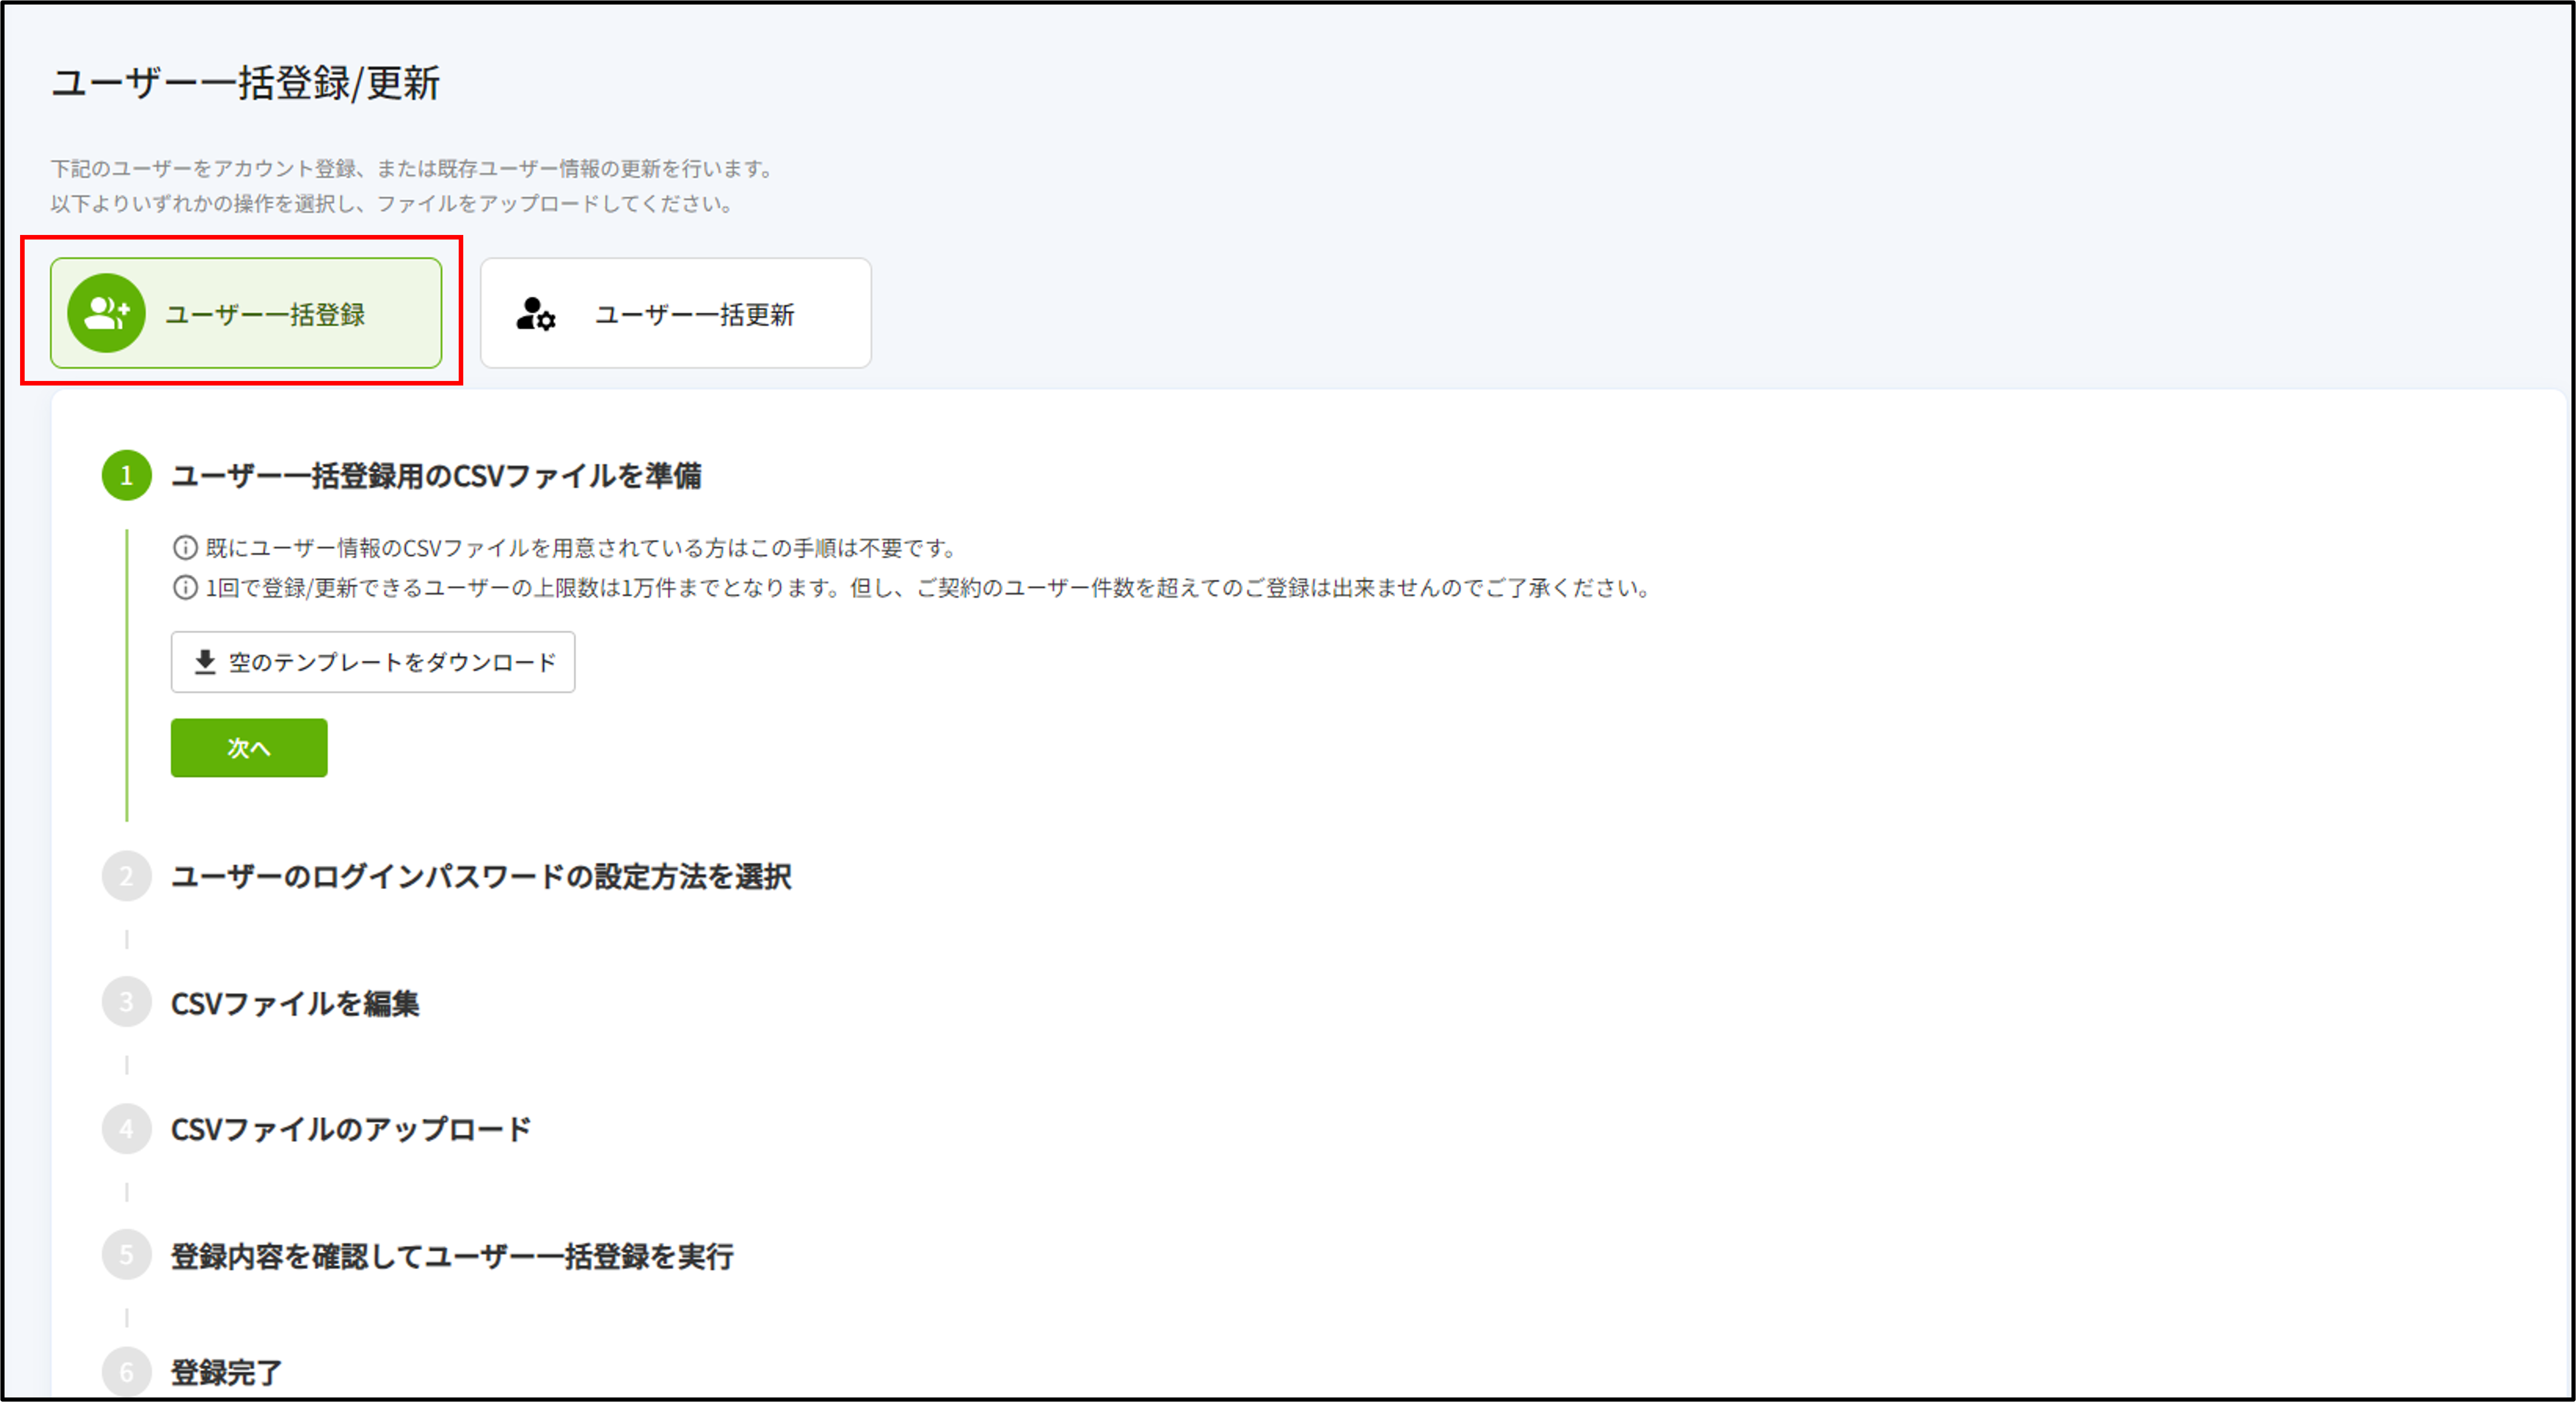Click step 4 number circle

click(127, 1129)
